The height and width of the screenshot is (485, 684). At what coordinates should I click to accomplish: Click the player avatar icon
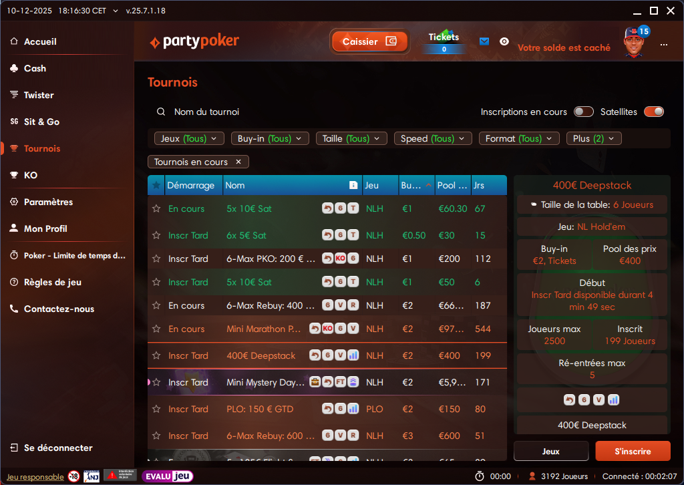pyautogui.click(x=635, y=43)
